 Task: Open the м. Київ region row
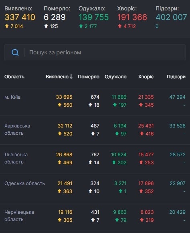pyautogui.click(x=95, y=101)
